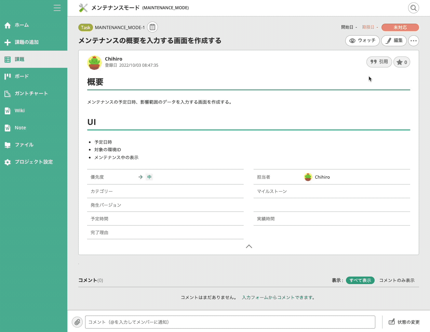Click the 未対応 status badge
Screen dimensions: 430x332
pyautogui.click(x=400, y=27)
